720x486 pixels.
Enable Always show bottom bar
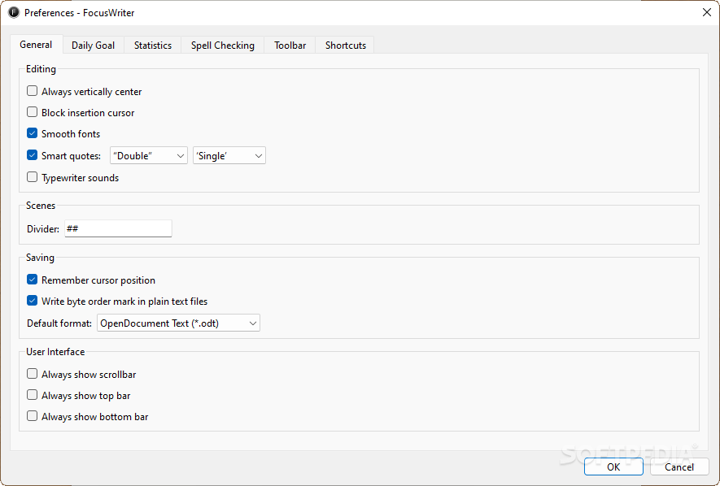tap(32, 416)
